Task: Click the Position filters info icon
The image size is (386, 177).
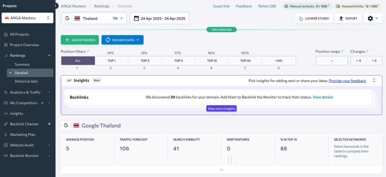Action: pyautogui.click(x=88, y=51)
